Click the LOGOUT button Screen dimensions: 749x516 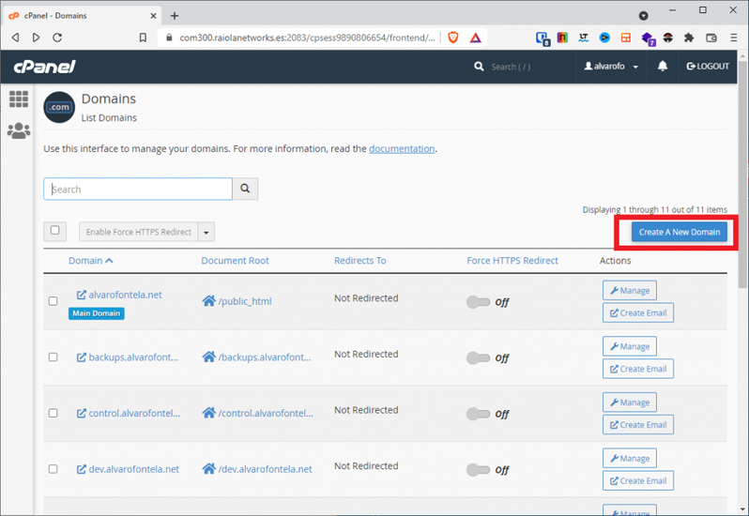point(708,67)
